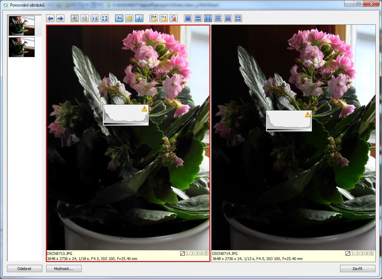Image resolution: width=382 pixels, height=279 pixels.
Task: Click the zoom in magnifier icon
Action: [74, 19]
